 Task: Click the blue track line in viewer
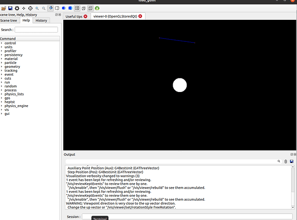(177, 40)
